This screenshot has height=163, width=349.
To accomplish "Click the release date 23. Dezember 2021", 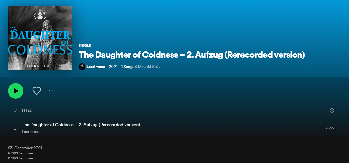I will (25, 148).
